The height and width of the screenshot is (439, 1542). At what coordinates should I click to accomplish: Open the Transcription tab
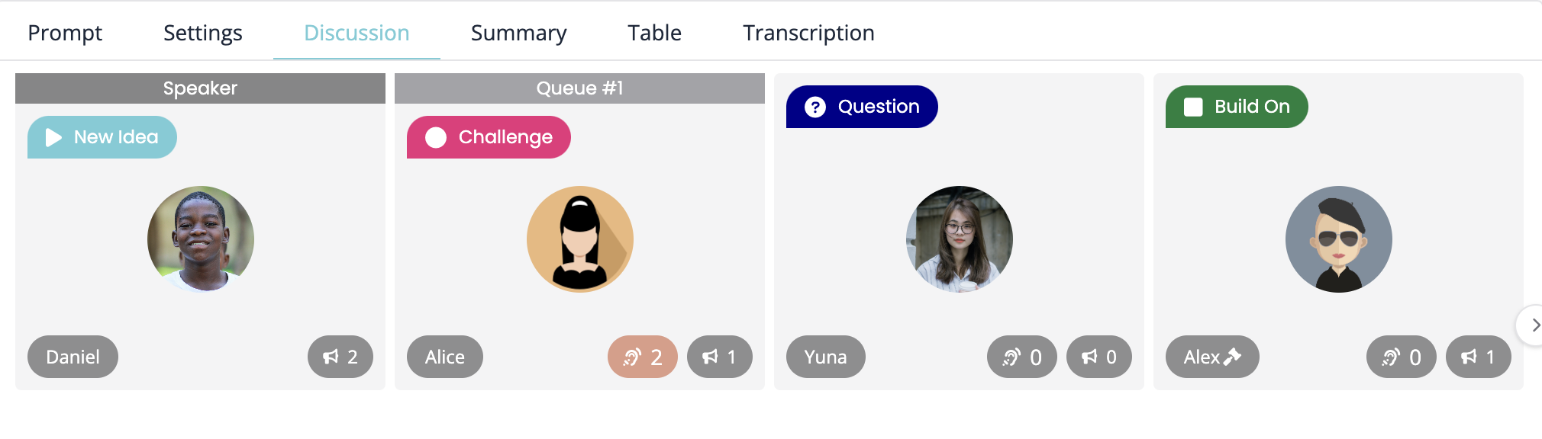coord(808,33)
